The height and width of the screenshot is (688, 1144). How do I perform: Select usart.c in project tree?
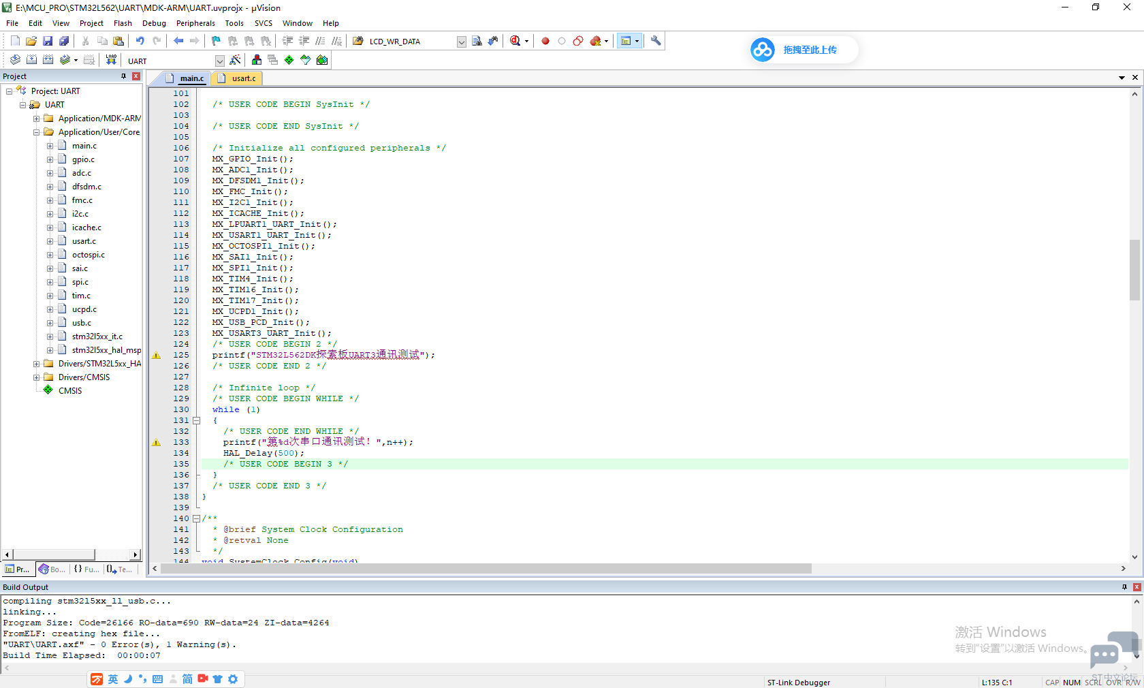click(x=84, y=241)
